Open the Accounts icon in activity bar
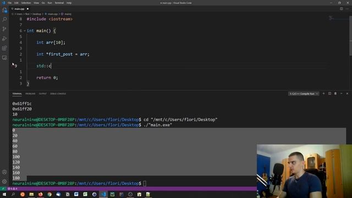The image size is (352, 198). (x=4, y=172)
